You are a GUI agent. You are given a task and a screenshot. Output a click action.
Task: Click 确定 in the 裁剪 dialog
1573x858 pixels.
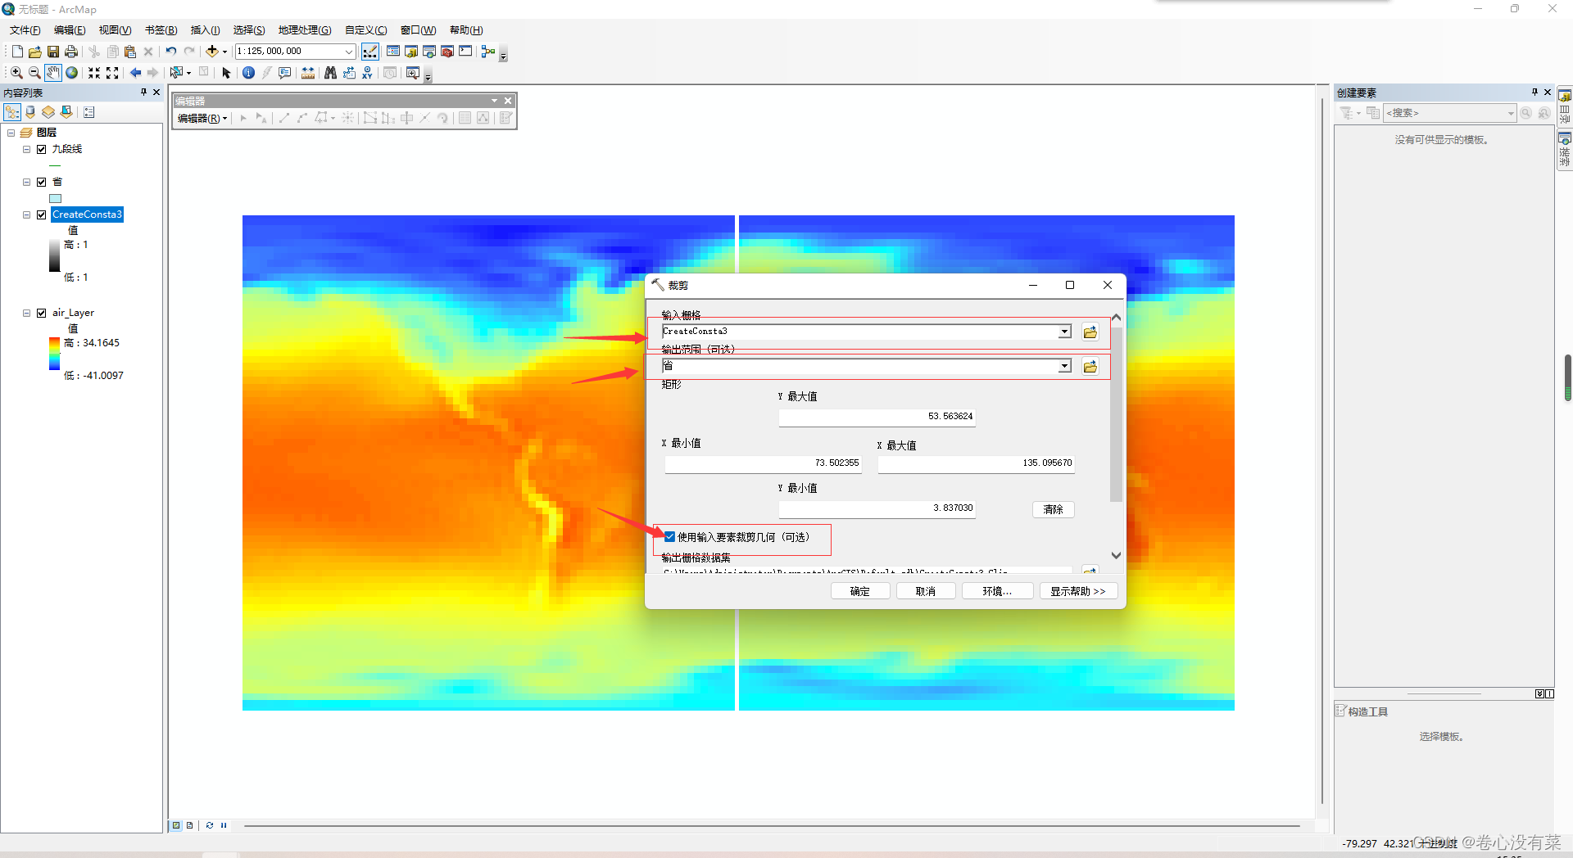(x=860, y=591)
